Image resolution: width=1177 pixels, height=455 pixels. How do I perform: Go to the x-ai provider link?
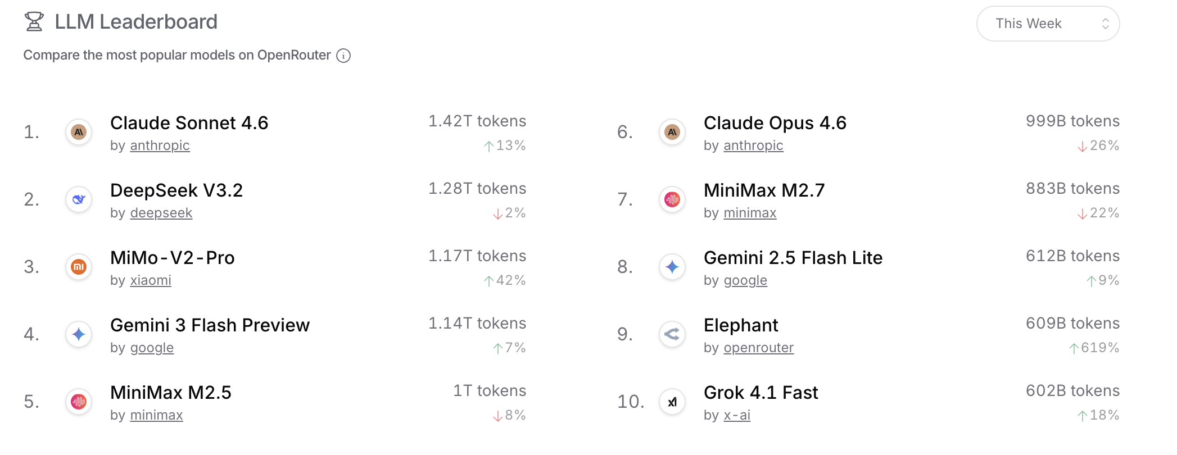tap(737, 415)
